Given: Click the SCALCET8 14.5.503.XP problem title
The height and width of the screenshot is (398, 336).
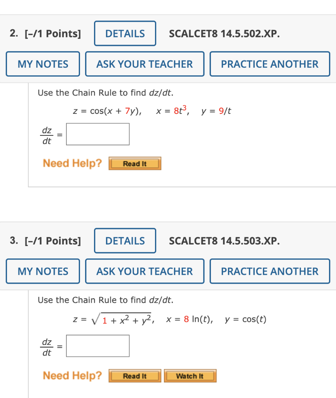Looking at the screenshot, I should tap(225, 241).
